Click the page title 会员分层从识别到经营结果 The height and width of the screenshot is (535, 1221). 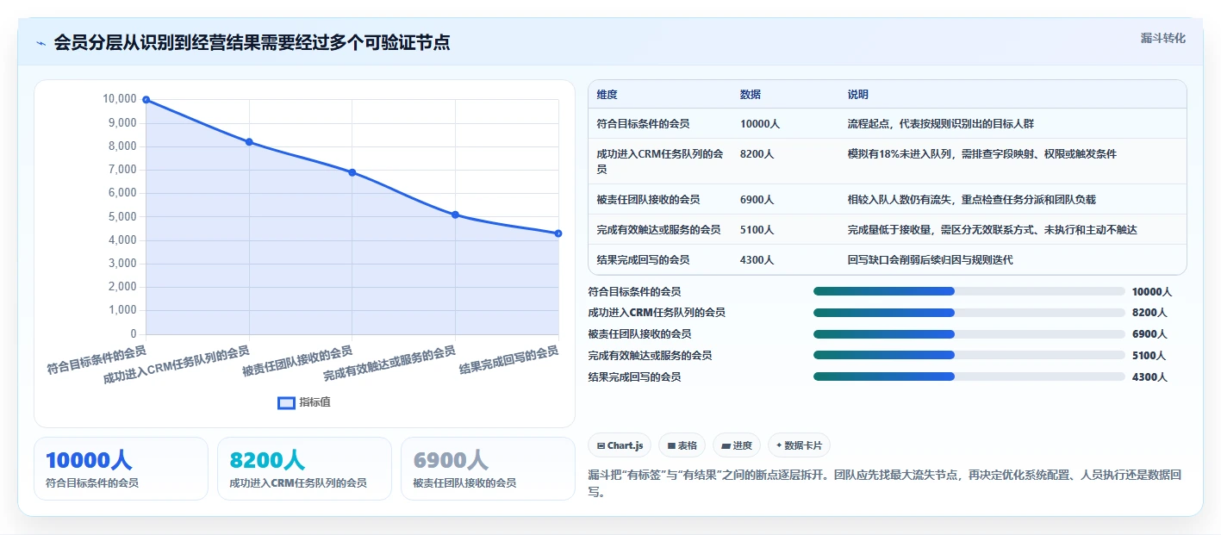coord(252,43)
